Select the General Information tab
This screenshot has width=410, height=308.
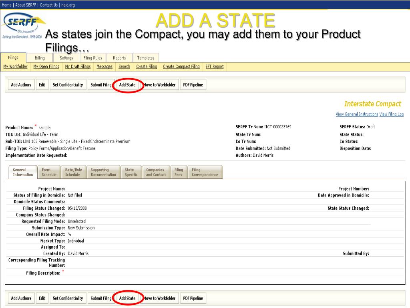(23, 172)
